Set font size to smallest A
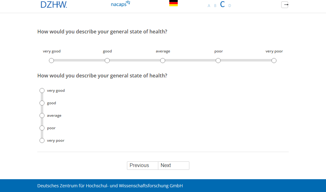The width and height of the screenshot is (326, 192). tap(209, 6)
